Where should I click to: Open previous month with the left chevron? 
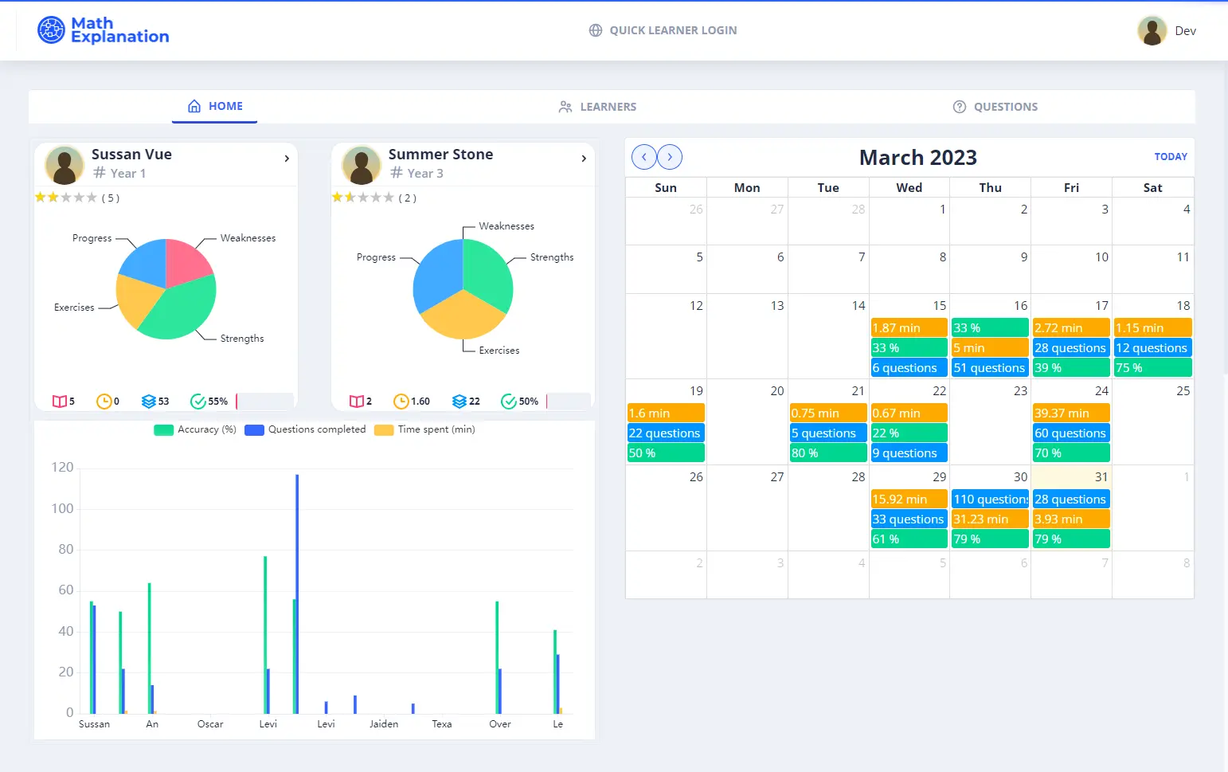pos(643,157)
